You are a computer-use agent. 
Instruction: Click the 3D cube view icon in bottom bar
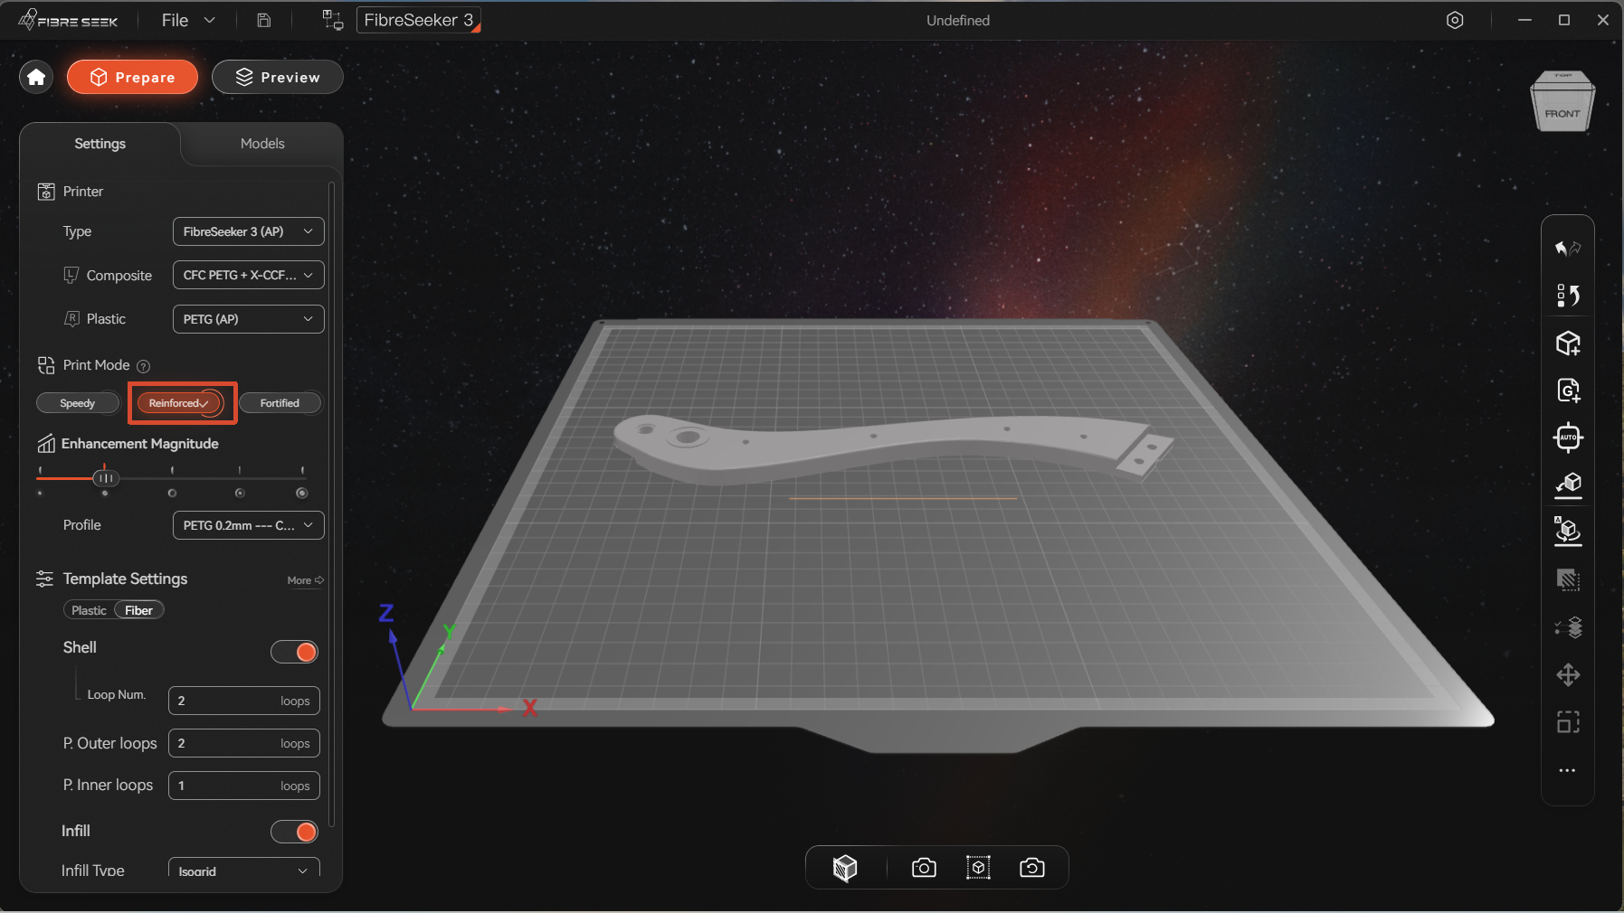click(x=845, y=868)
